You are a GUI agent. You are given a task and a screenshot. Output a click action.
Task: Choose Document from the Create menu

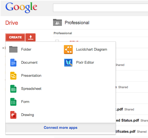coord(29,63)
